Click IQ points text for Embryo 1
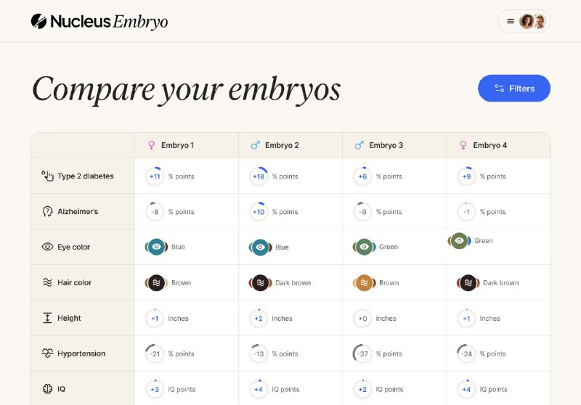This screenshot has width=581, height=405. pos(182,389)
